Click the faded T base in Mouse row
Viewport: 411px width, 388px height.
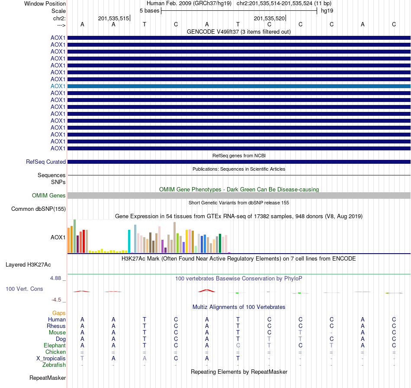point(300,333)
